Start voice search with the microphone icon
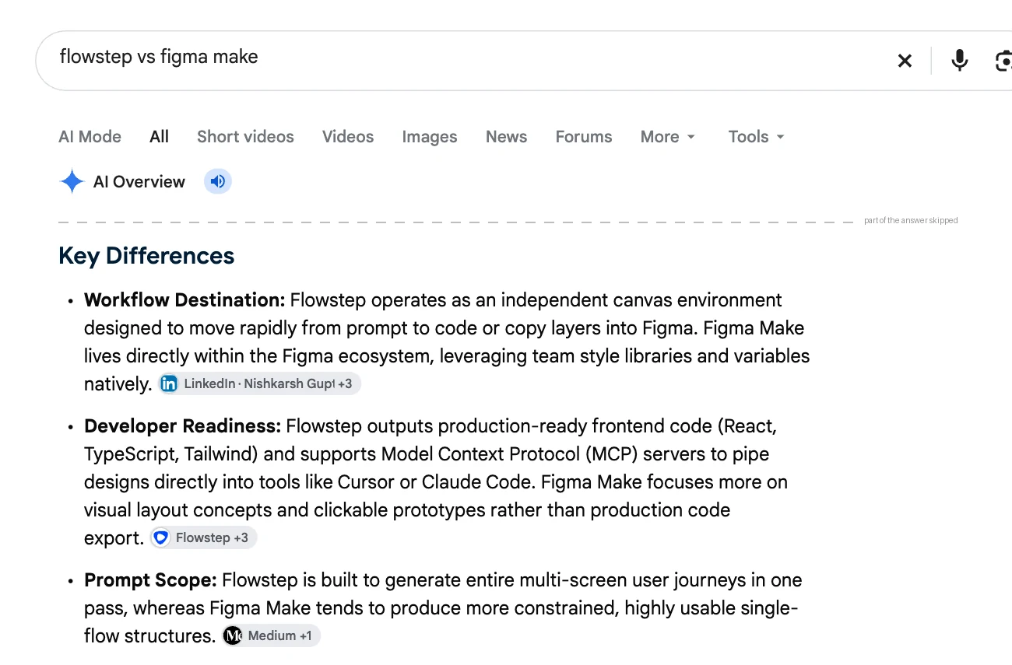 pos(960,61)
